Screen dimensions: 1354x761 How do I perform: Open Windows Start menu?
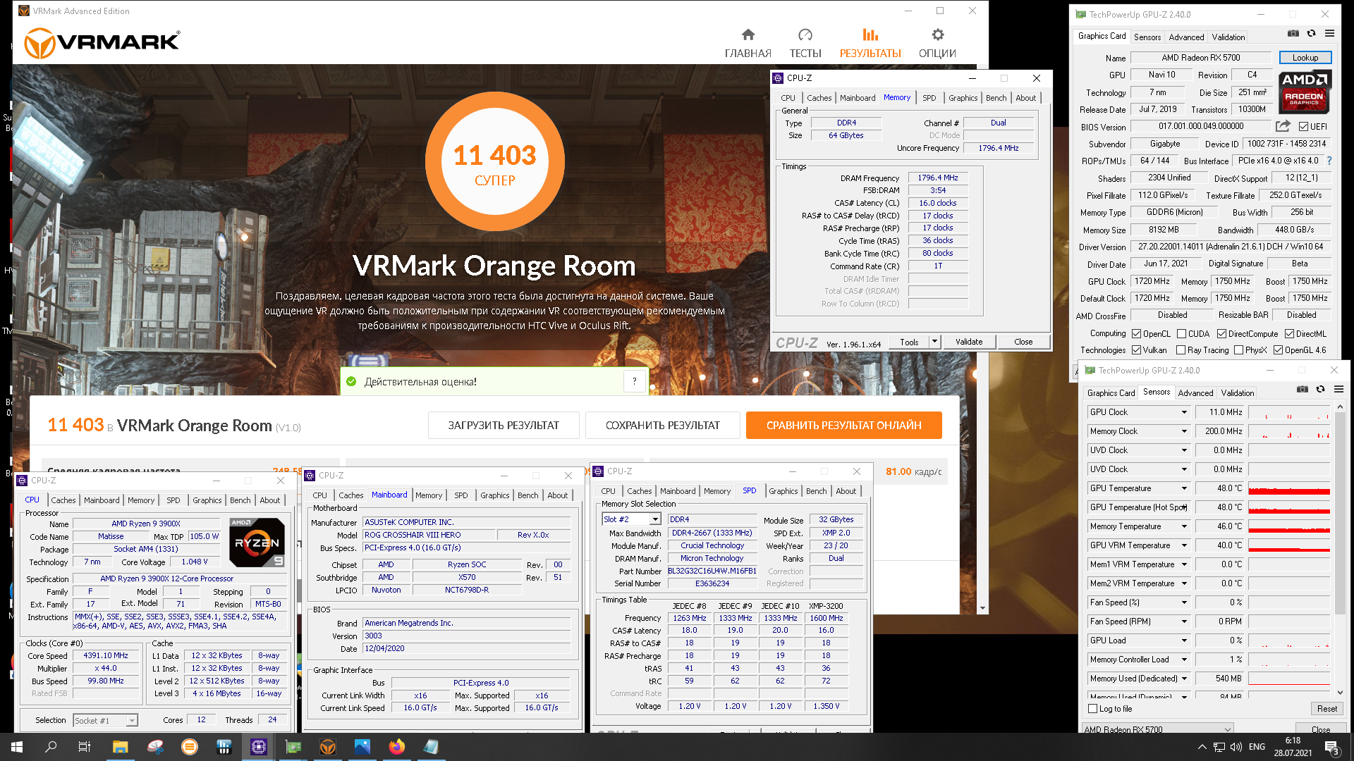pyautogui.click(x=17, y=747)
